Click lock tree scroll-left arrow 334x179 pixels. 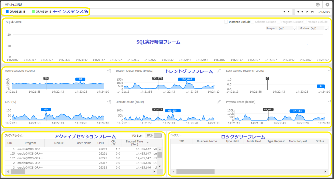click(x=174, y=171)
